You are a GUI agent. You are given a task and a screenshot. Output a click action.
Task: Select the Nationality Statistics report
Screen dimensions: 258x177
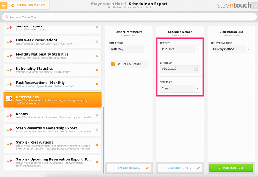[52, 70]
